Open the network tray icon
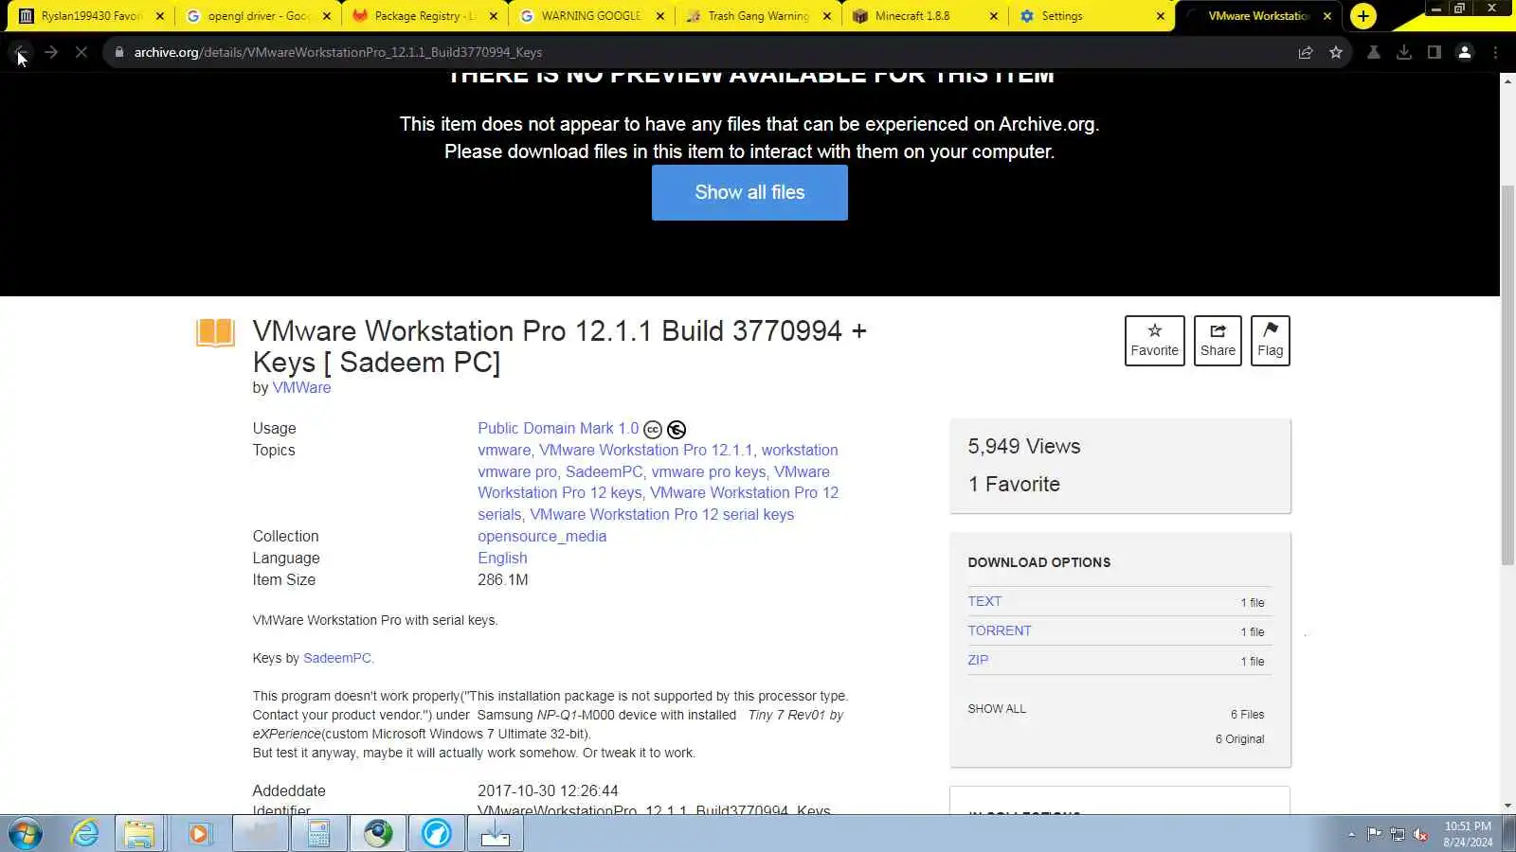This screenshot has width=1516, height=852. coord(1398,834)
